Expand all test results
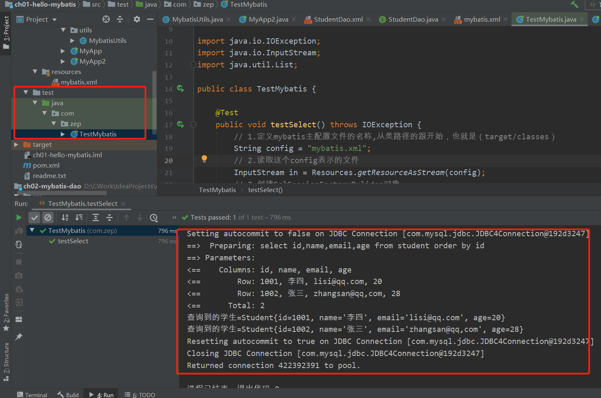Screen dimensions: 601x398 click(96, 217)
